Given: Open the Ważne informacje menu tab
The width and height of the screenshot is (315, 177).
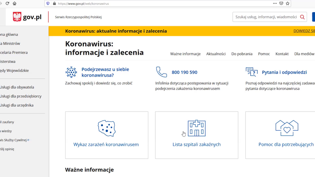Looking at the screenshot, I should coord(185,54).
